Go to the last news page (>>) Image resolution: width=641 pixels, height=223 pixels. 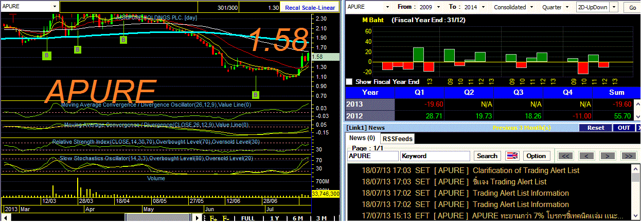coord(629,156)
